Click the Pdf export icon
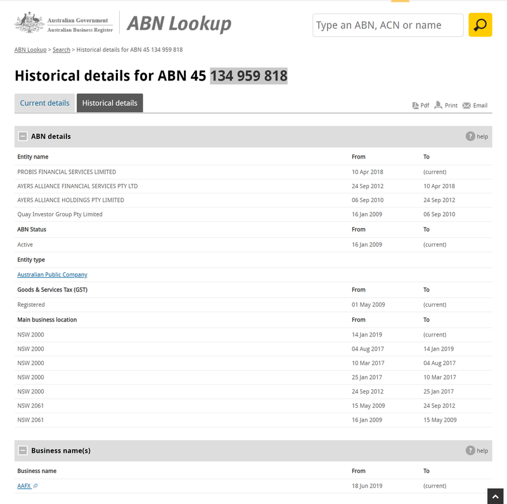Viewport: 507px width, 504px height. point(416,105)
